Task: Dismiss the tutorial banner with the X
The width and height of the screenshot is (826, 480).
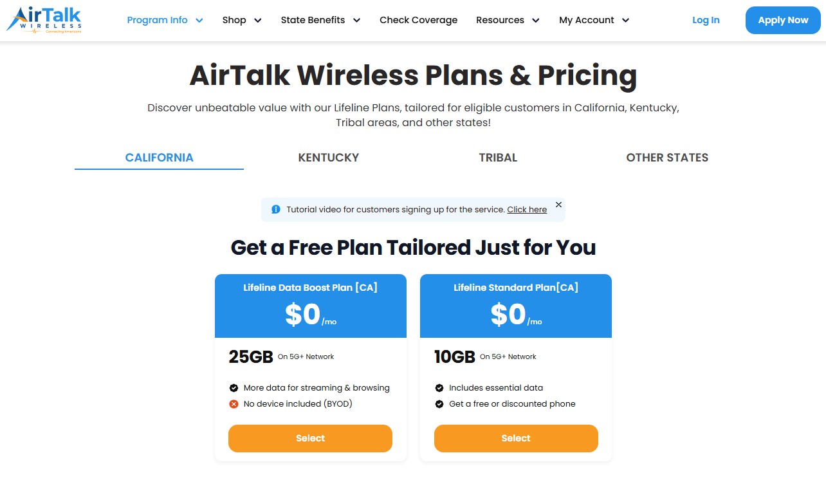Action: coord(558,204)
